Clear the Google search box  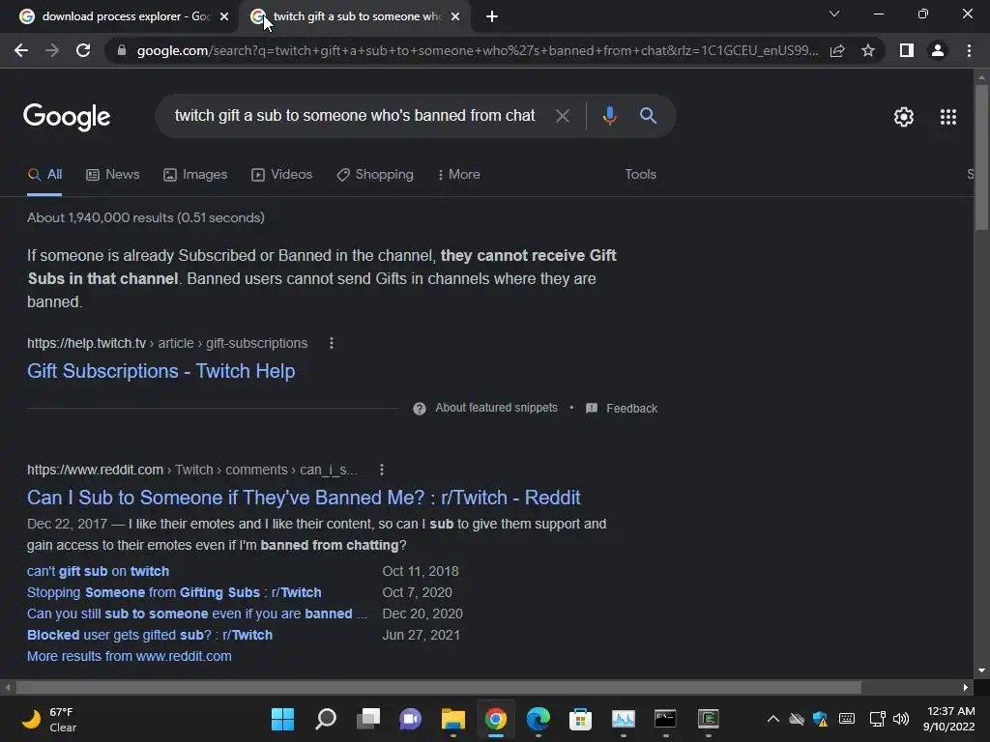coord(562,116)
